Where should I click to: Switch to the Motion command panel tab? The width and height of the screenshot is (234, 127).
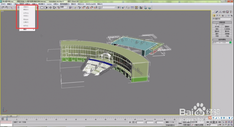pos(224,12)
